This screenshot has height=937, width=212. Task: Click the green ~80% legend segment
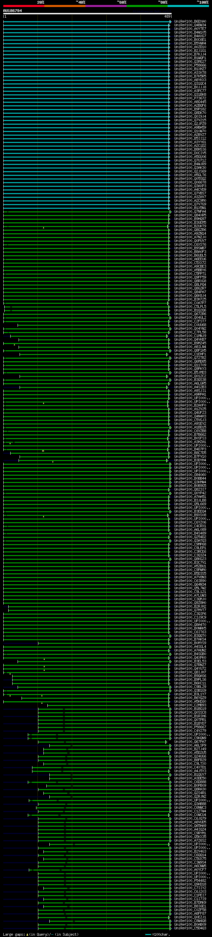(x=147, y=6)
